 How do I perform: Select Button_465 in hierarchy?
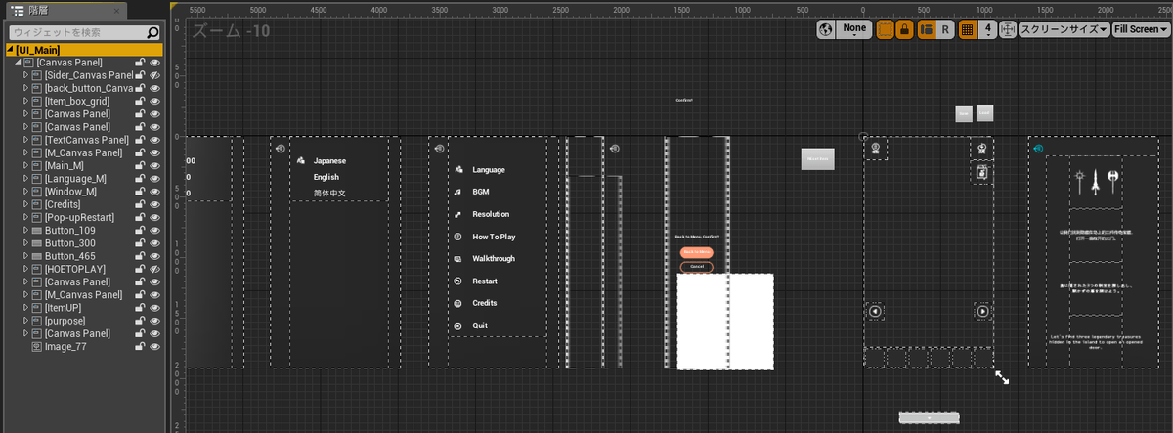tap(69, 256)
